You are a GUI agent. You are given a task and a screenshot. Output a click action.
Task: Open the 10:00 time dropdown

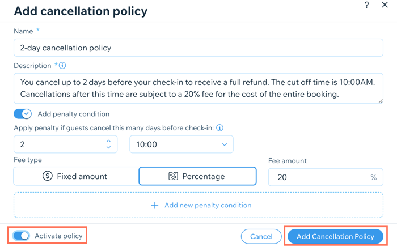[181, 144]
